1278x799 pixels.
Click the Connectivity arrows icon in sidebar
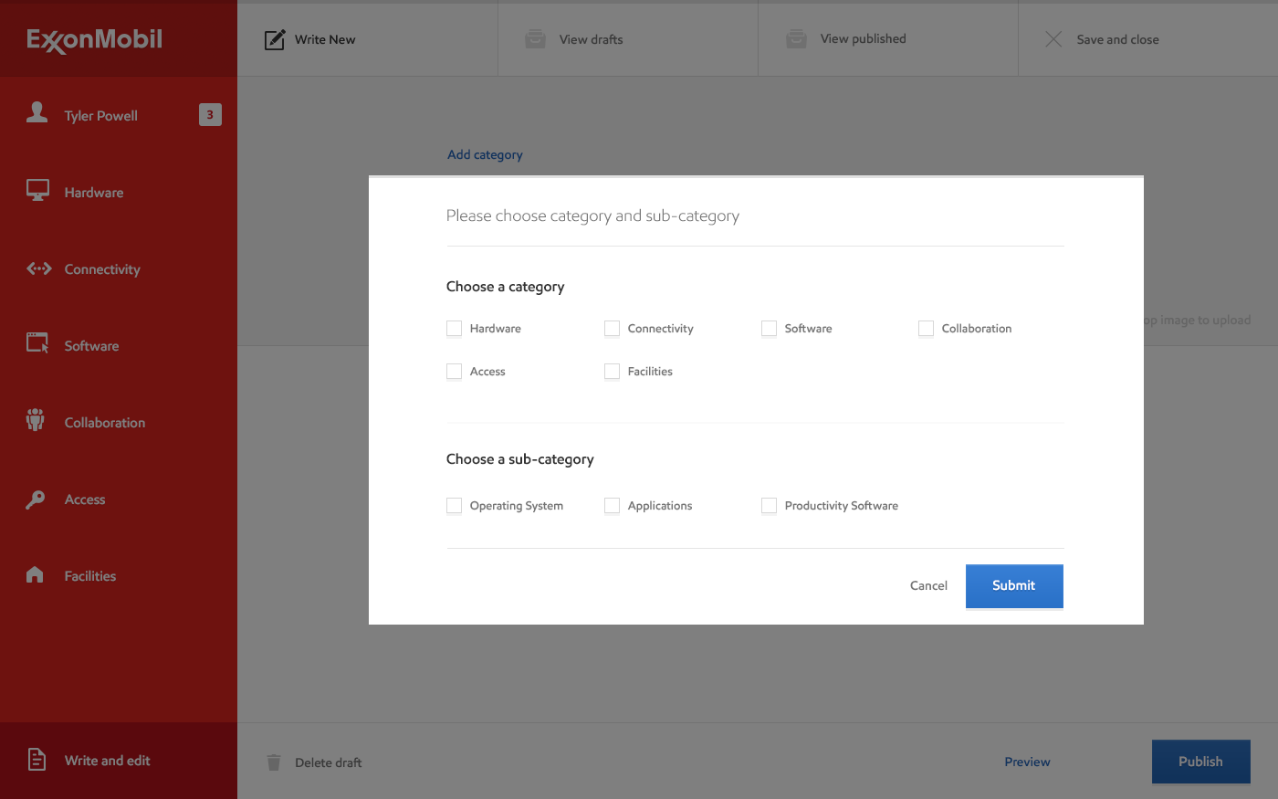[x=38, y=268]
